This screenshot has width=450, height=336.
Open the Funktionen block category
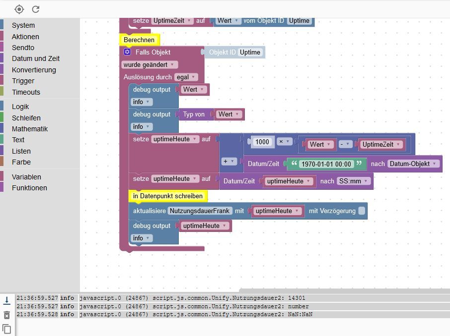29,188
